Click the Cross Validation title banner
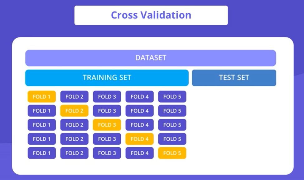The height and width of the screenshot is (180, 304). 151,15
